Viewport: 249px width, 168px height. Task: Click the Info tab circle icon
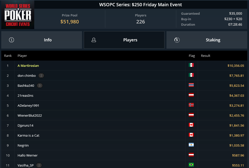11,40
